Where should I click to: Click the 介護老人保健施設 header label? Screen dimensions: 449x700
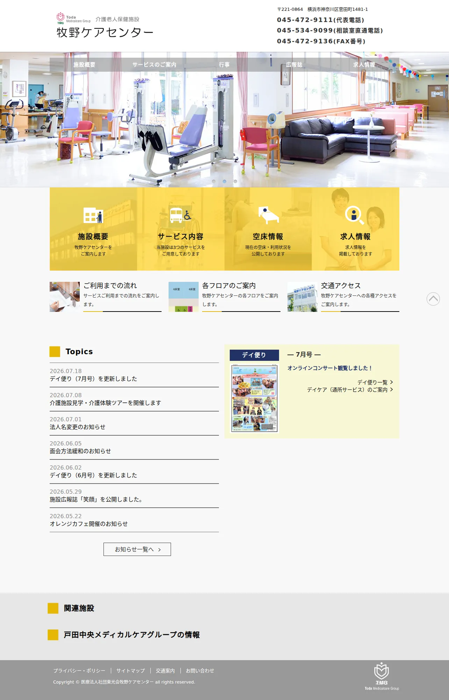click(117, 19)
